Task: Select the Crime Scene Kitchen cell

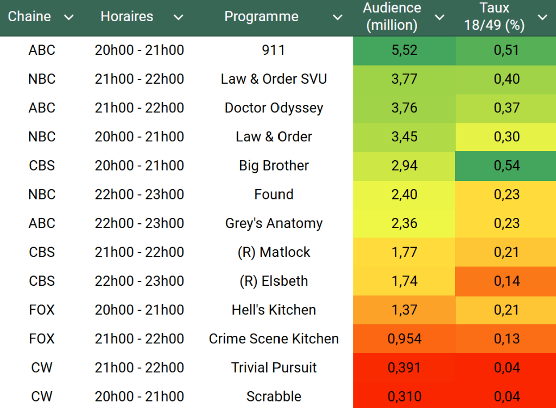Action: (x=274, y=338)
